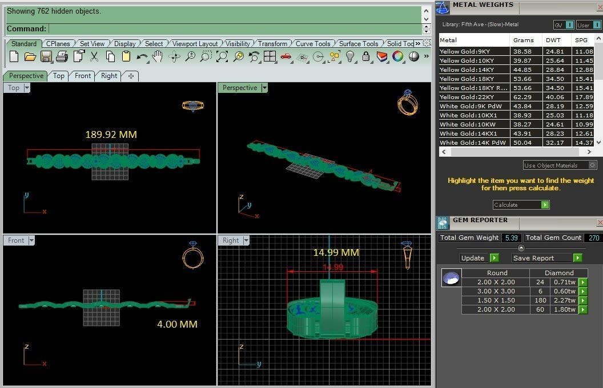Click the Zoom Extents icon
This screenshot has height=388, width=603.
tap(222, 57)
